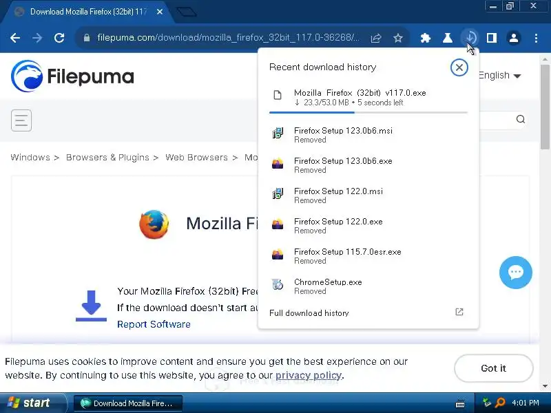This screenshot has width=551, height=413.
Task: Open the Windows start button
Action: [32, 403]
